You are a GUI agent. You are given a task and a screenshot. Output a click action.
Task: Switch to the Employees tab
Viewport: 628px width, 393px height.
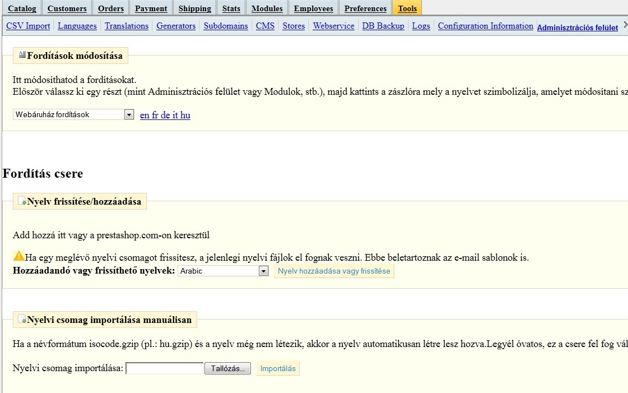click(x=313, y=8)
